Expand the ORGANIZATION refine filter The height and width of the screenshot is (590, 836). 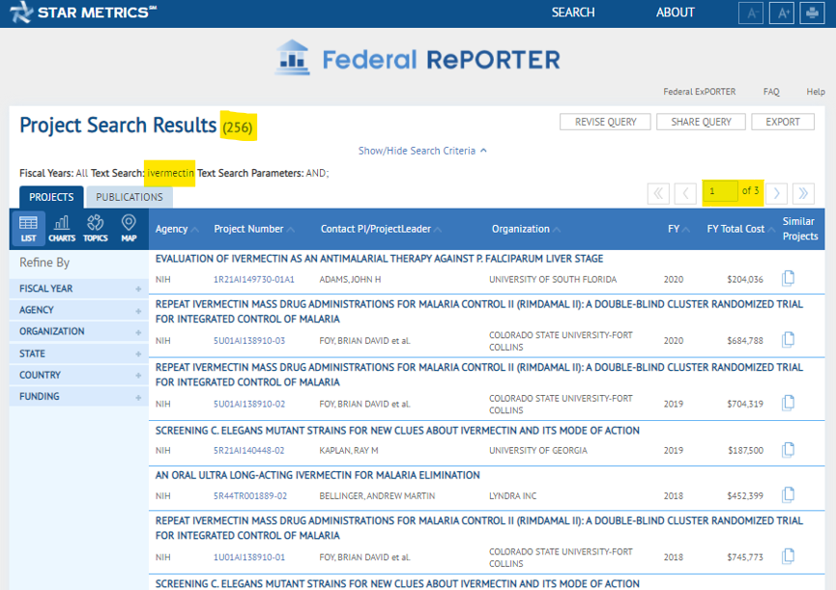tap(79, 331)
